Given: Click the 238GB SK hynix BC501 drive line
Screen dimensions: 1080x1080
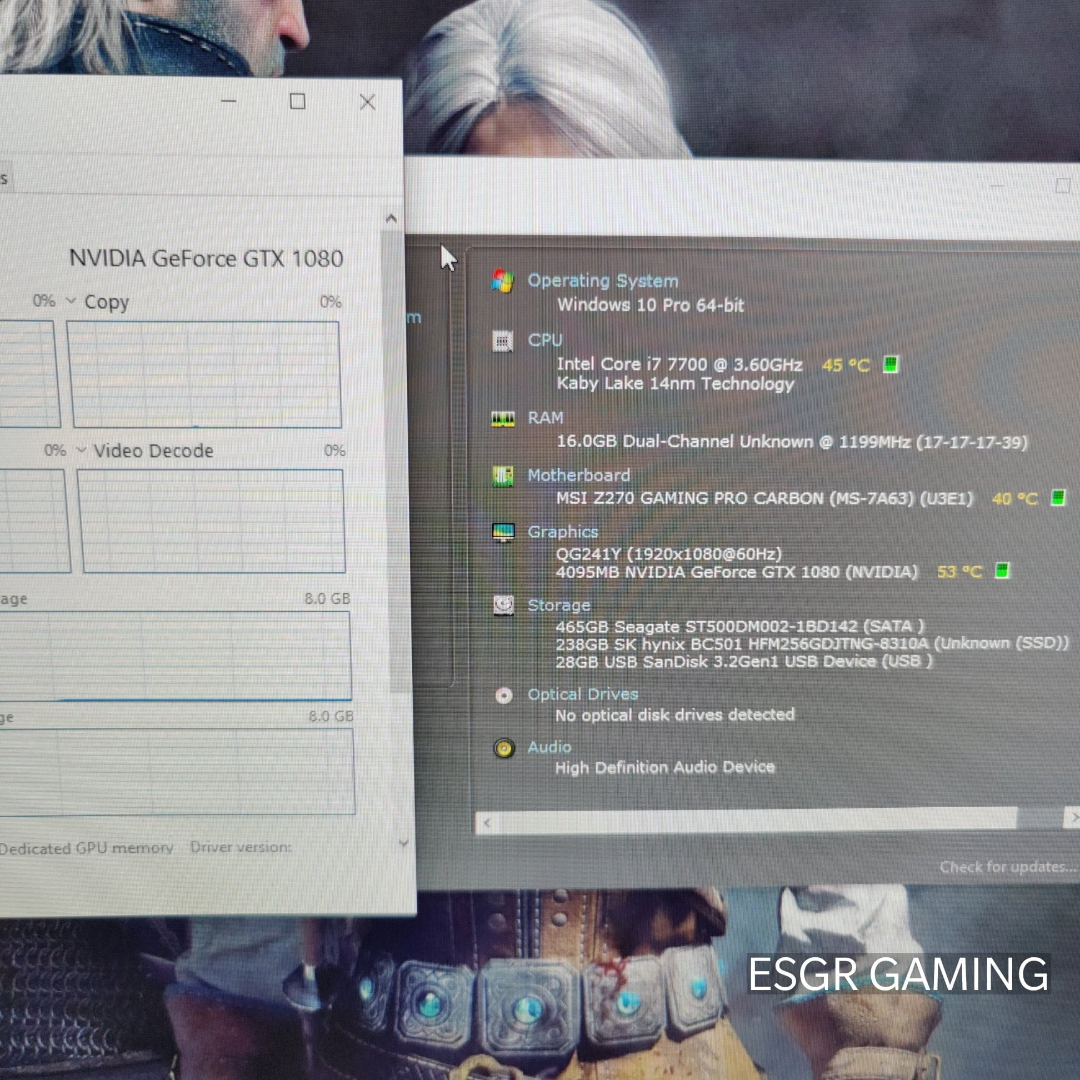Looking at the screenshot, I should [x=812, y=644].
